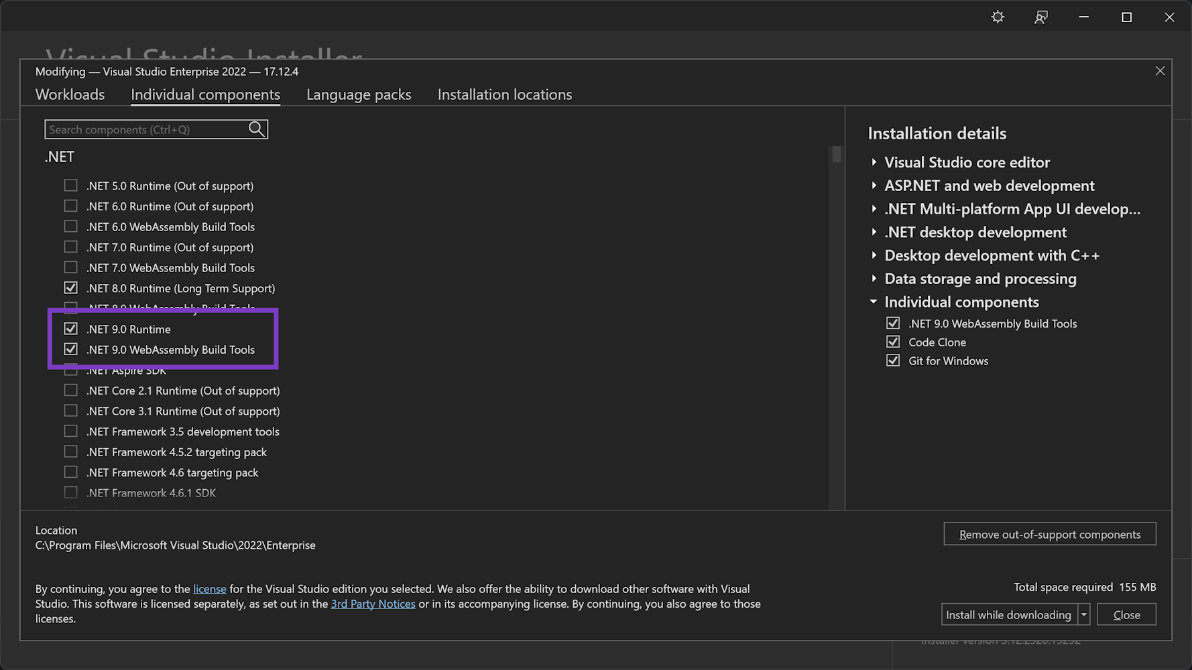Expand .NET Multi-platform App UI development

point(874,209)
